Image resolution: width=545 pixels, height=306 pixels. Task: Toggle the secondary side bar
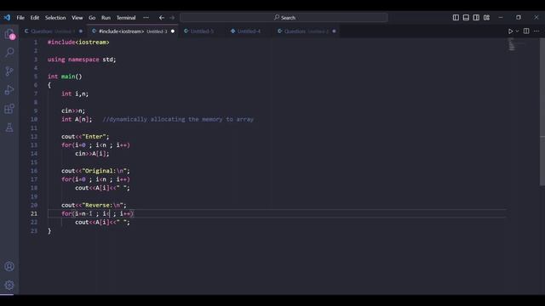[476, 17]
